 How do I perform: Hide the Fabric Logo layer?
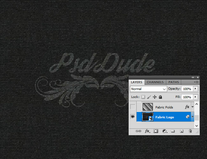click(x=133, y=117)
